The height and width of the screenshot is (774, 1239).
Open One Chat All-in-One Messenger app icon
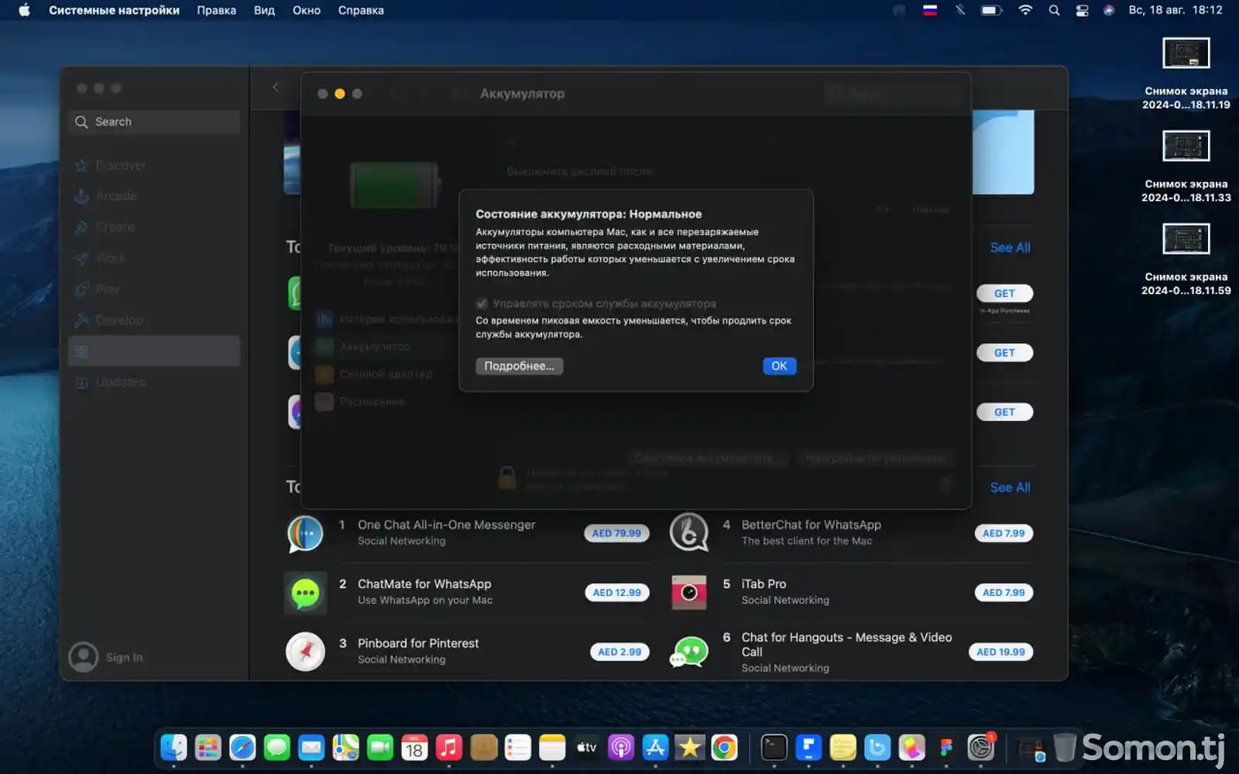pos(305,533)
